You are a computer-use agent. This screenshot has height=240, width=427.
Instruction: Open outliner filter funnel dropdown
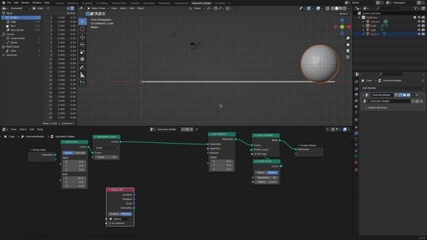[416, 9]
